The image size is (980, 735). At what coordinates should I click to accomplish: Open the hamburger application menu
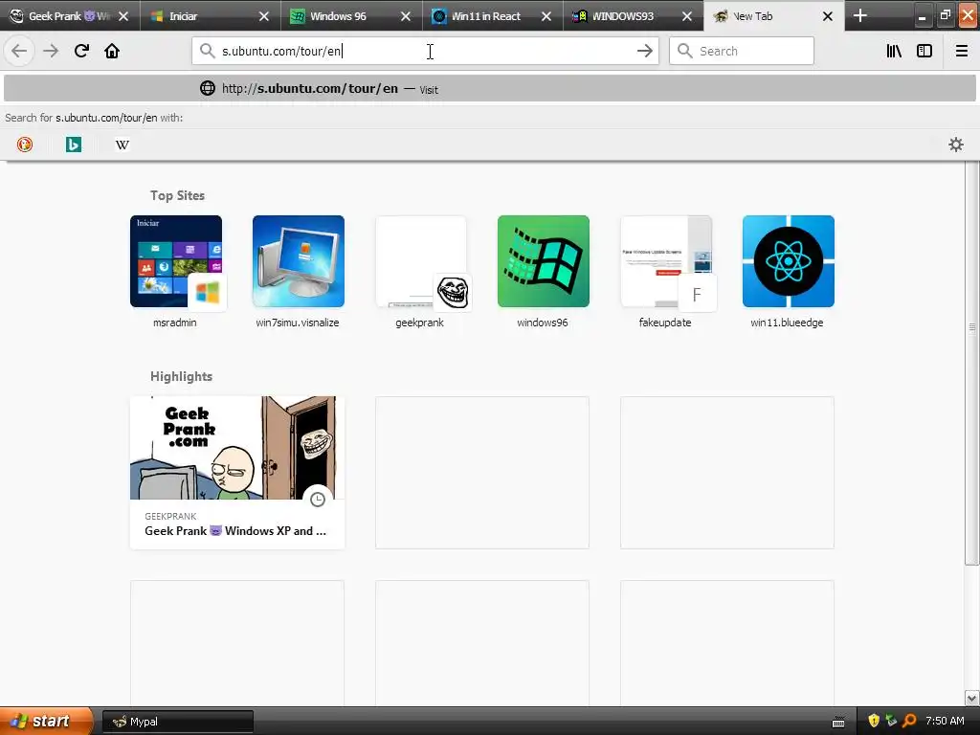tap(961, 51)
